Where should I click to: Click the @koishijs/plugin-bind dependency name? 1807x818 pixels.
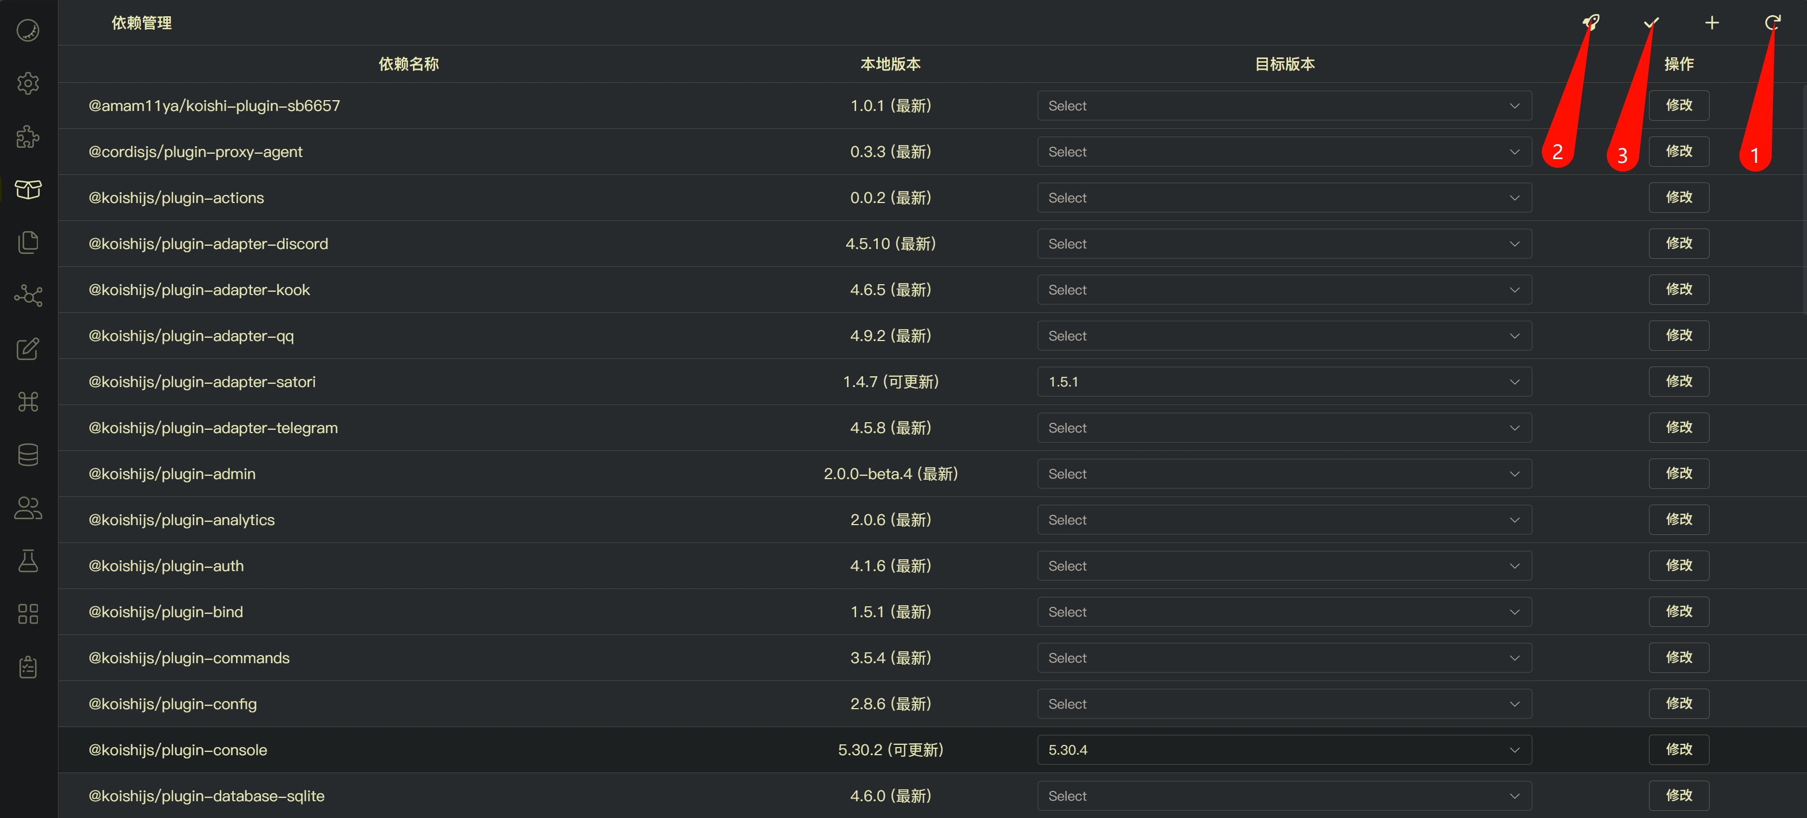pos(166,612)
